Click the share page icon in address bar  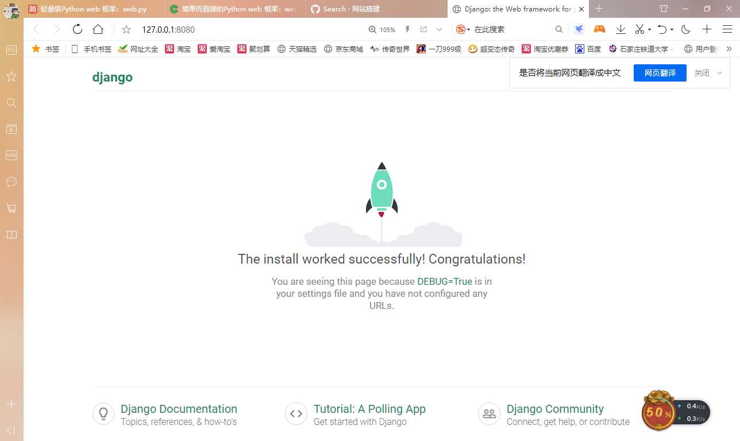point(424,30)
